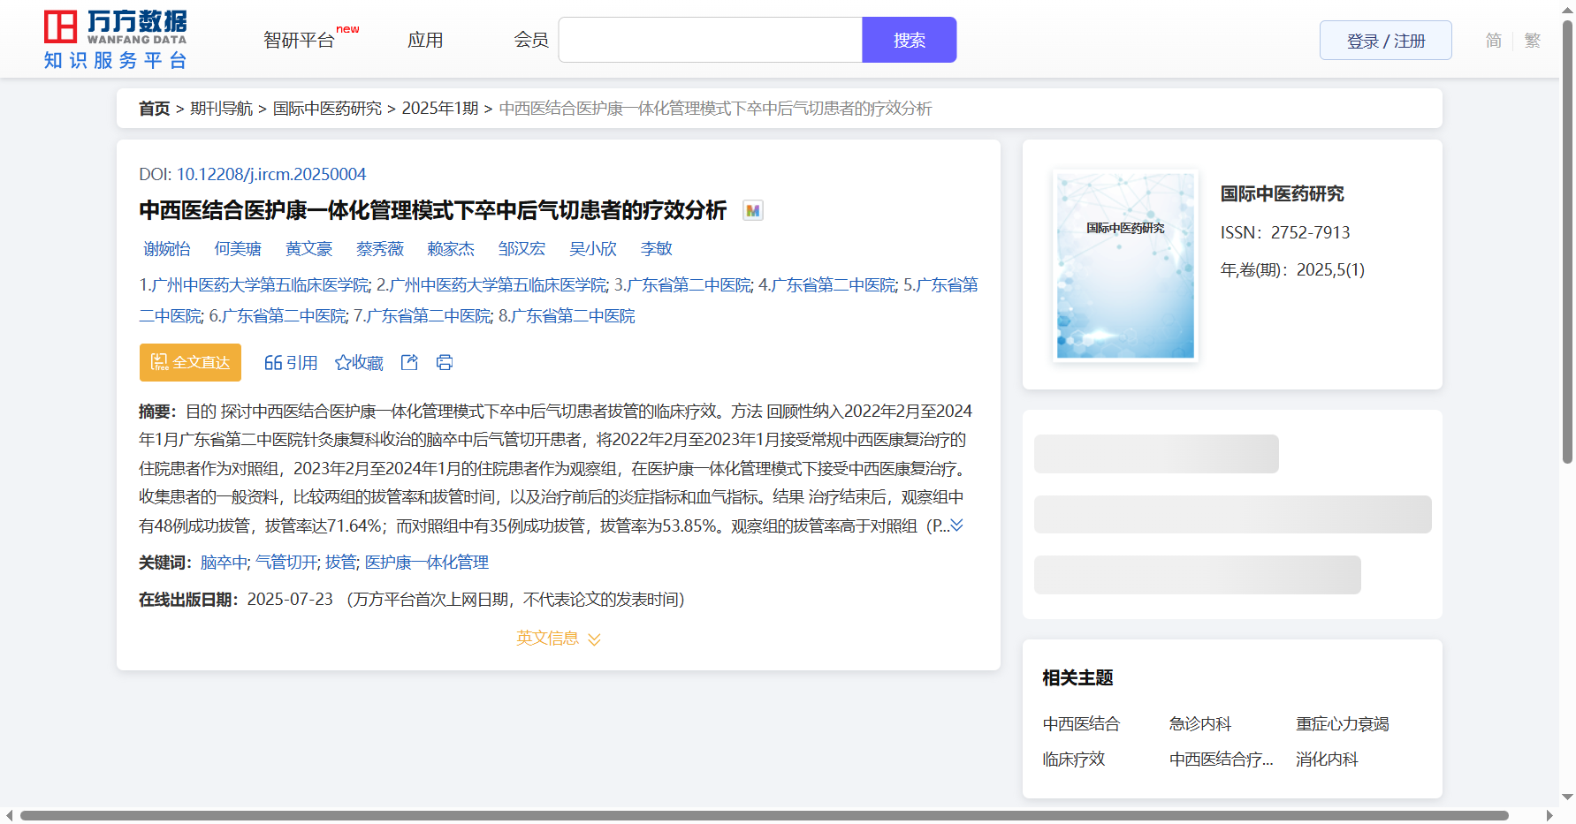Open the DOI link 10.12208/j.ircm.20250004
Viewport: 1576px width, 824px height.
coord(271,174)
